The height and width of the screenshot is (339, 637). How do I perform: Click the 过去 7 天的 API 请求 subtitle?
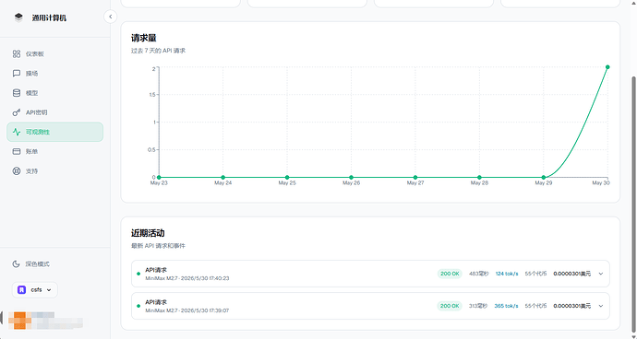(159, 51)
